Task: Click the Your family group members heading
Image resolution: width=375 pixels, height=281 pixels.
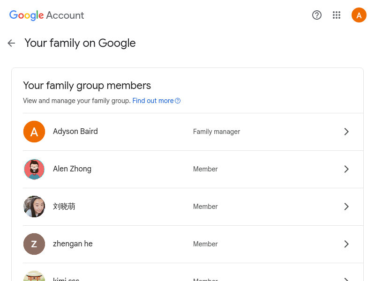Action: 87,86
